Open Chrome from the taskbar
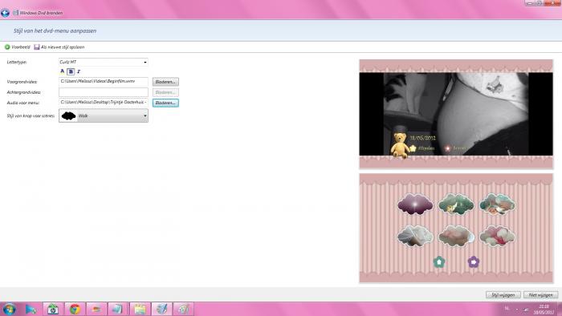 click(x=75, y=309)
